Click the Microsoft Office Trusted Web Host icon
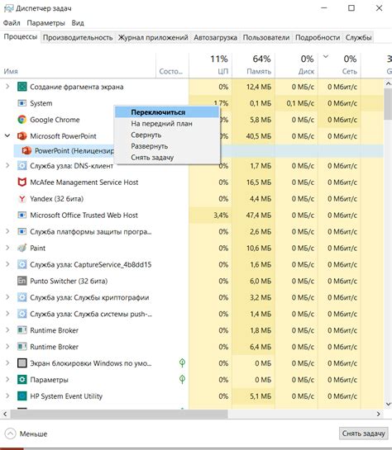The image size is (392, 450). (x=22, y=215)
